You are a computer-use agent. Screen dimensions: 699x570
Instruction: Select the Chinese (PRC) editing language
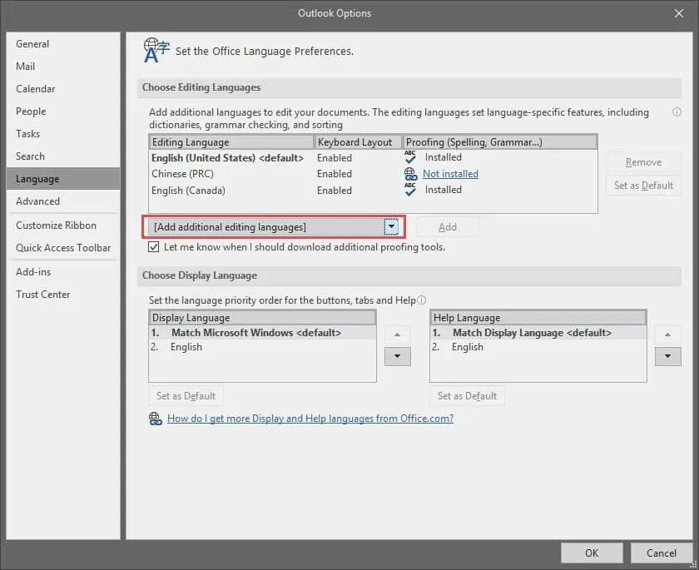(x=373, y=174)
